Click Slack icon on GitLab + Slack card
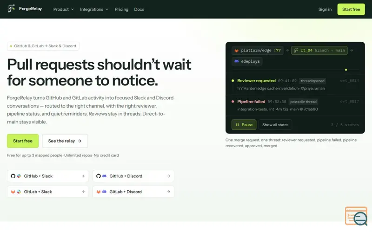The image size is (372, 232). 19,192
